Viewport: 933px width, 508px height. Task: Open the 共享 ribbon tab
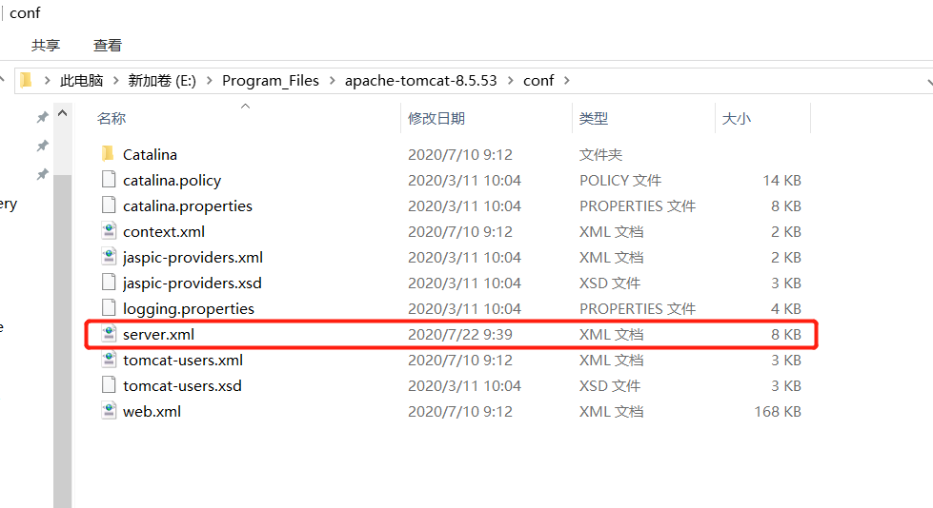(x=46, y=45)
